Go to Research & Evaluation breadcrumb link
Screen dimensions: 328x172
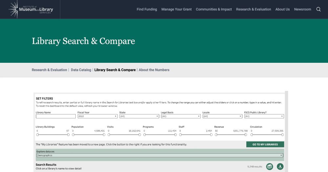tap(50, 70)
